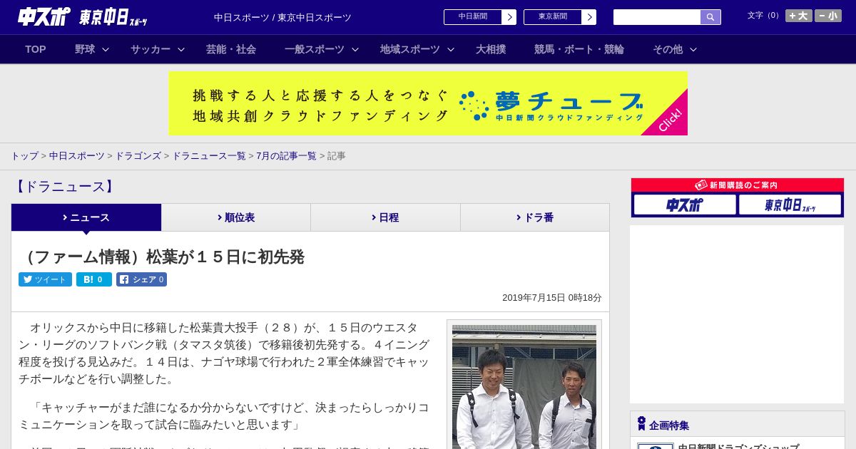Image resolution: width=856 pixels, height=449 pixels.
Task: Go to トップ breadcrumb link
Action: point(24,156)
